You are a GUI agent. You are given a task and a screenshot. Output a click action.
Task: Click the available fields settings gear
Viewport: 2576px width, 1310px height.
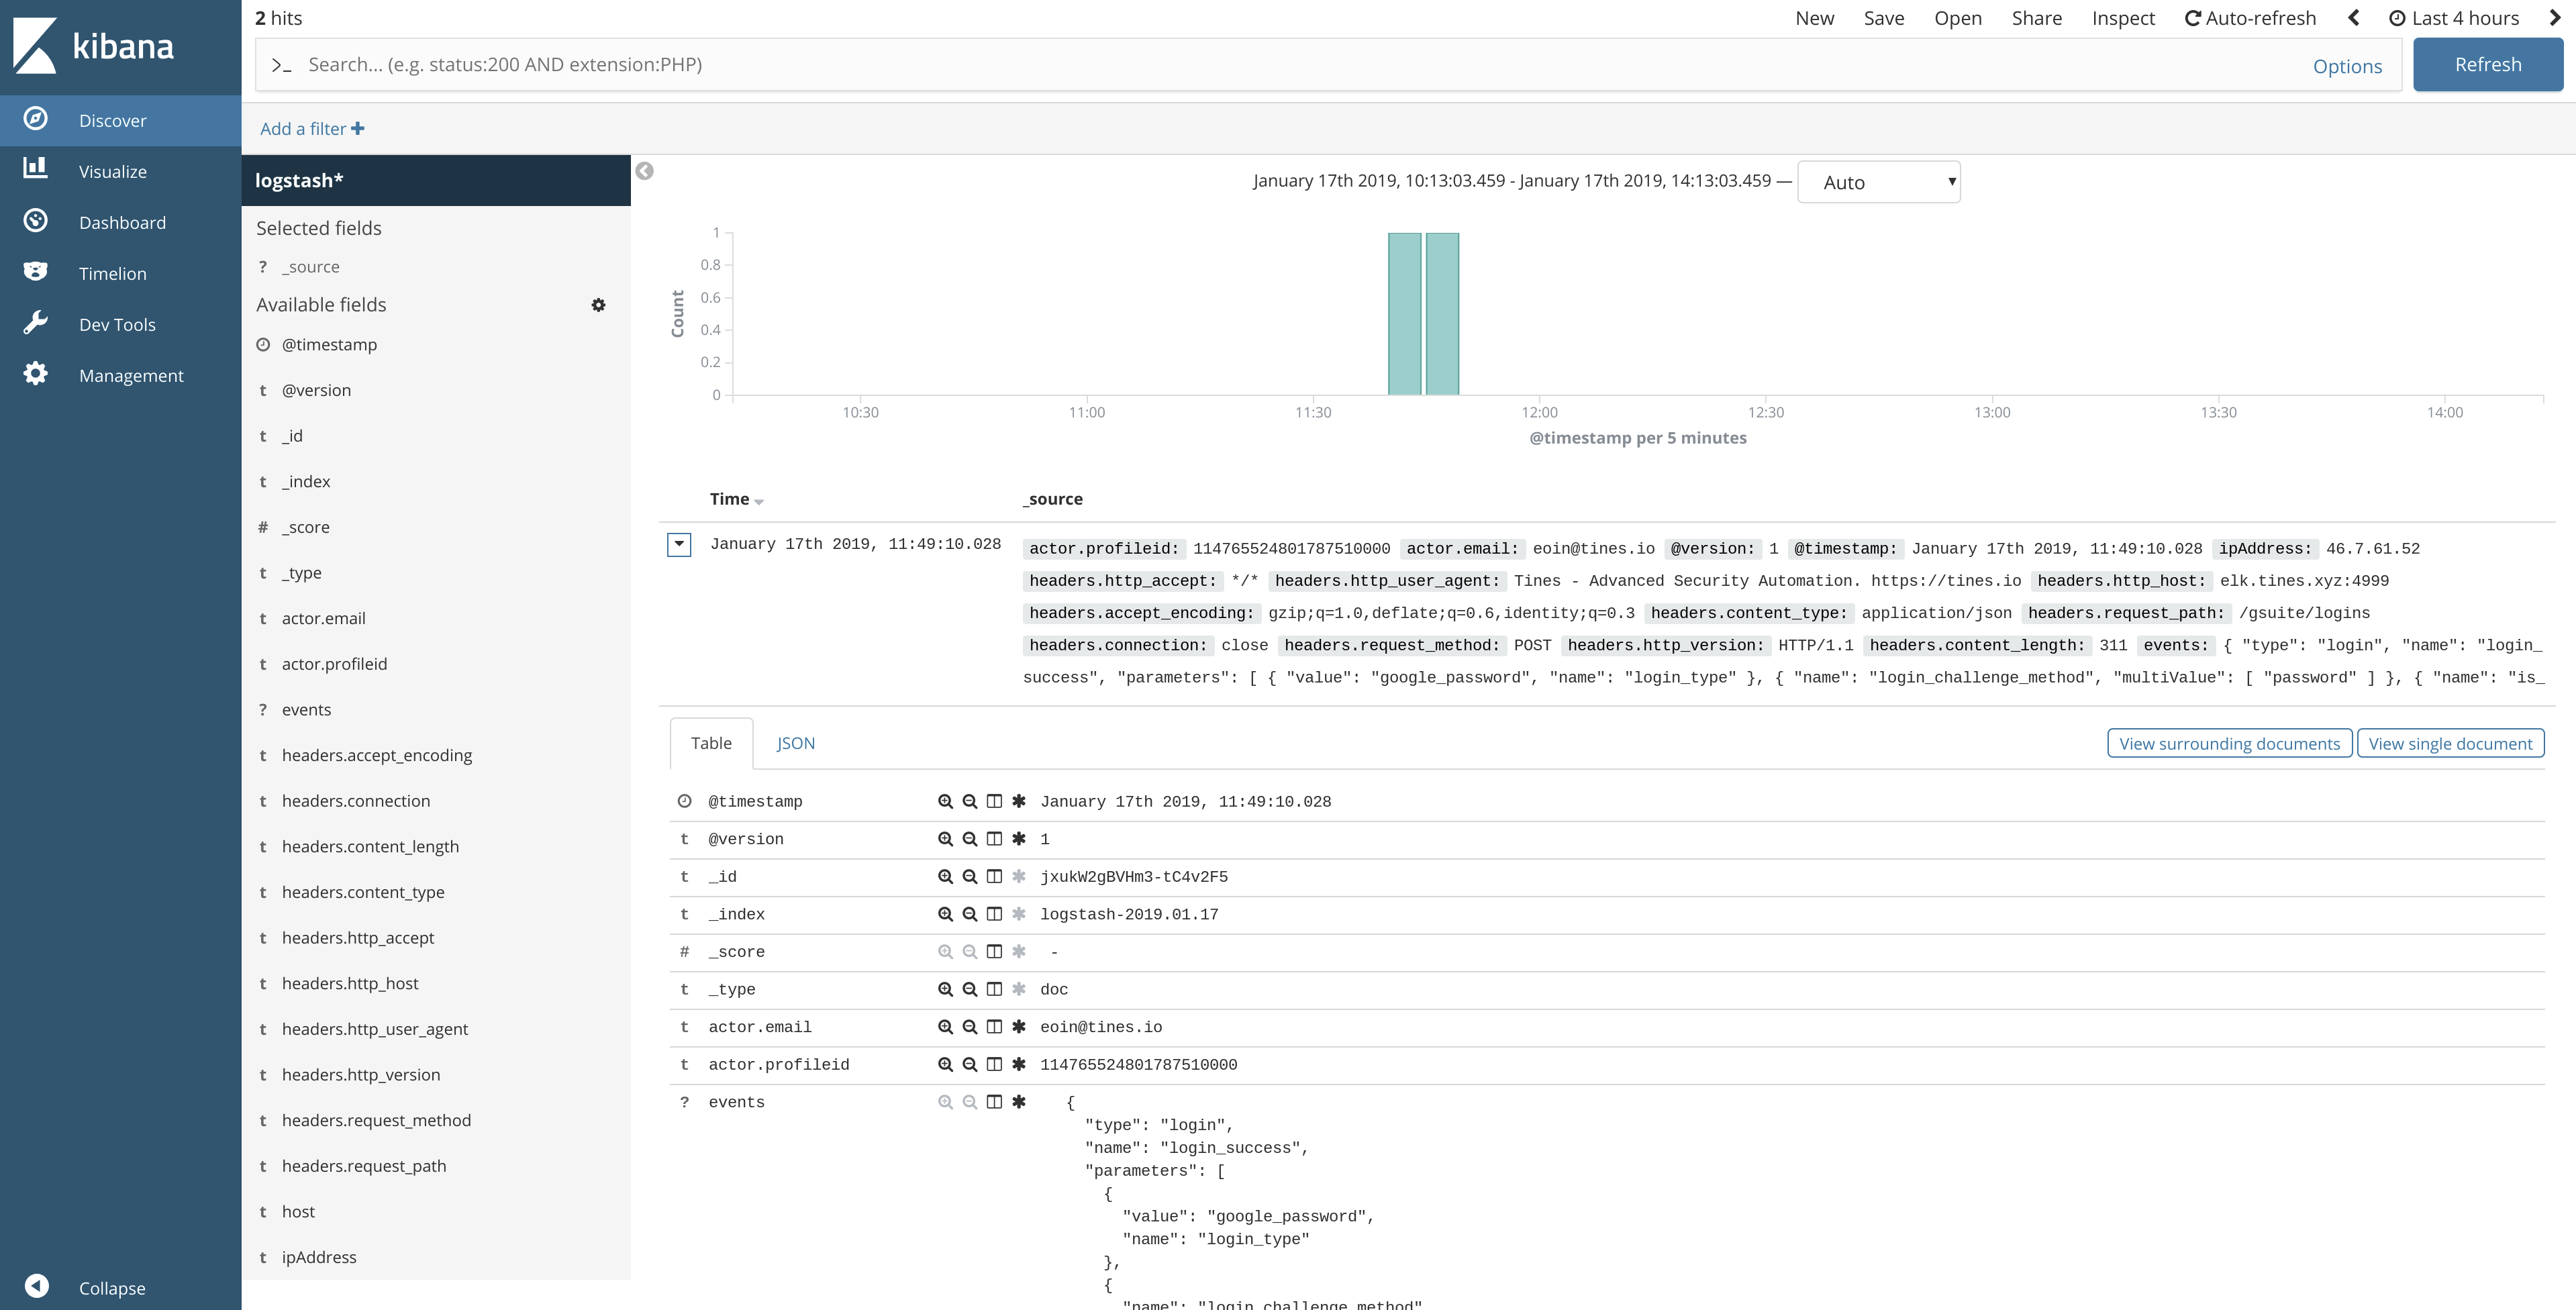598,304
